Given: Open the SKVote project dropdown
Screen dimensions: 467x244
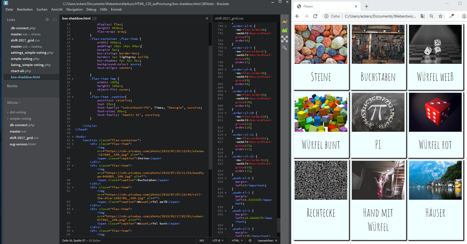Looking at the screenshot, I should pyautogui.click(x=14, y=103).
